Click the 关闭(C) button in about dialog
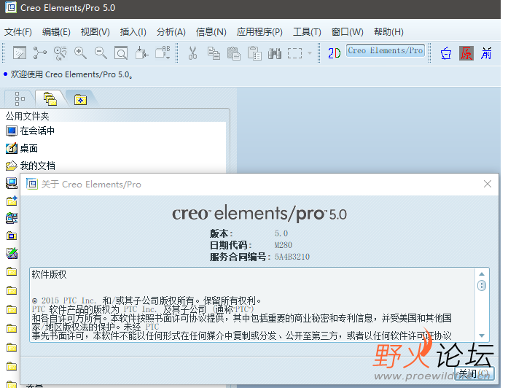The width and height of the screenshot is (508, 388). click(x=474, y=373)
